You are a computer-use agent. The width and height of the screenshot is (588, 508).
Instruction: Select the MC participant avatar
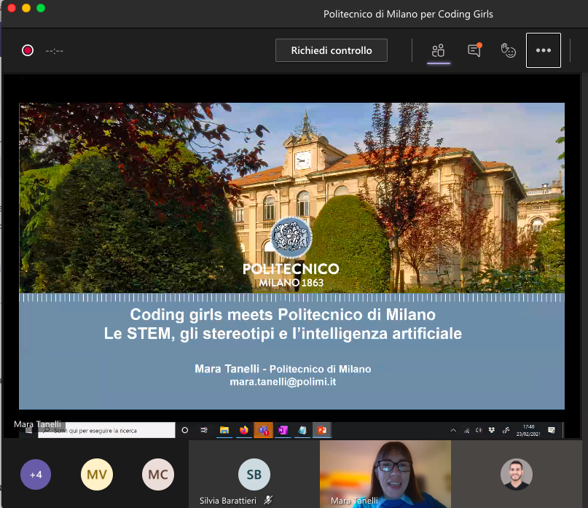[x=158, y=474]
